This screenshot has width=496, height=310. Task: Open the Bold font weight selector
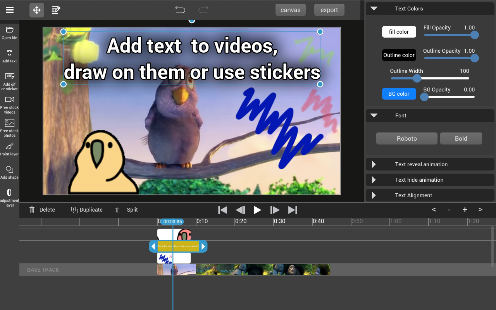(461, 138)
